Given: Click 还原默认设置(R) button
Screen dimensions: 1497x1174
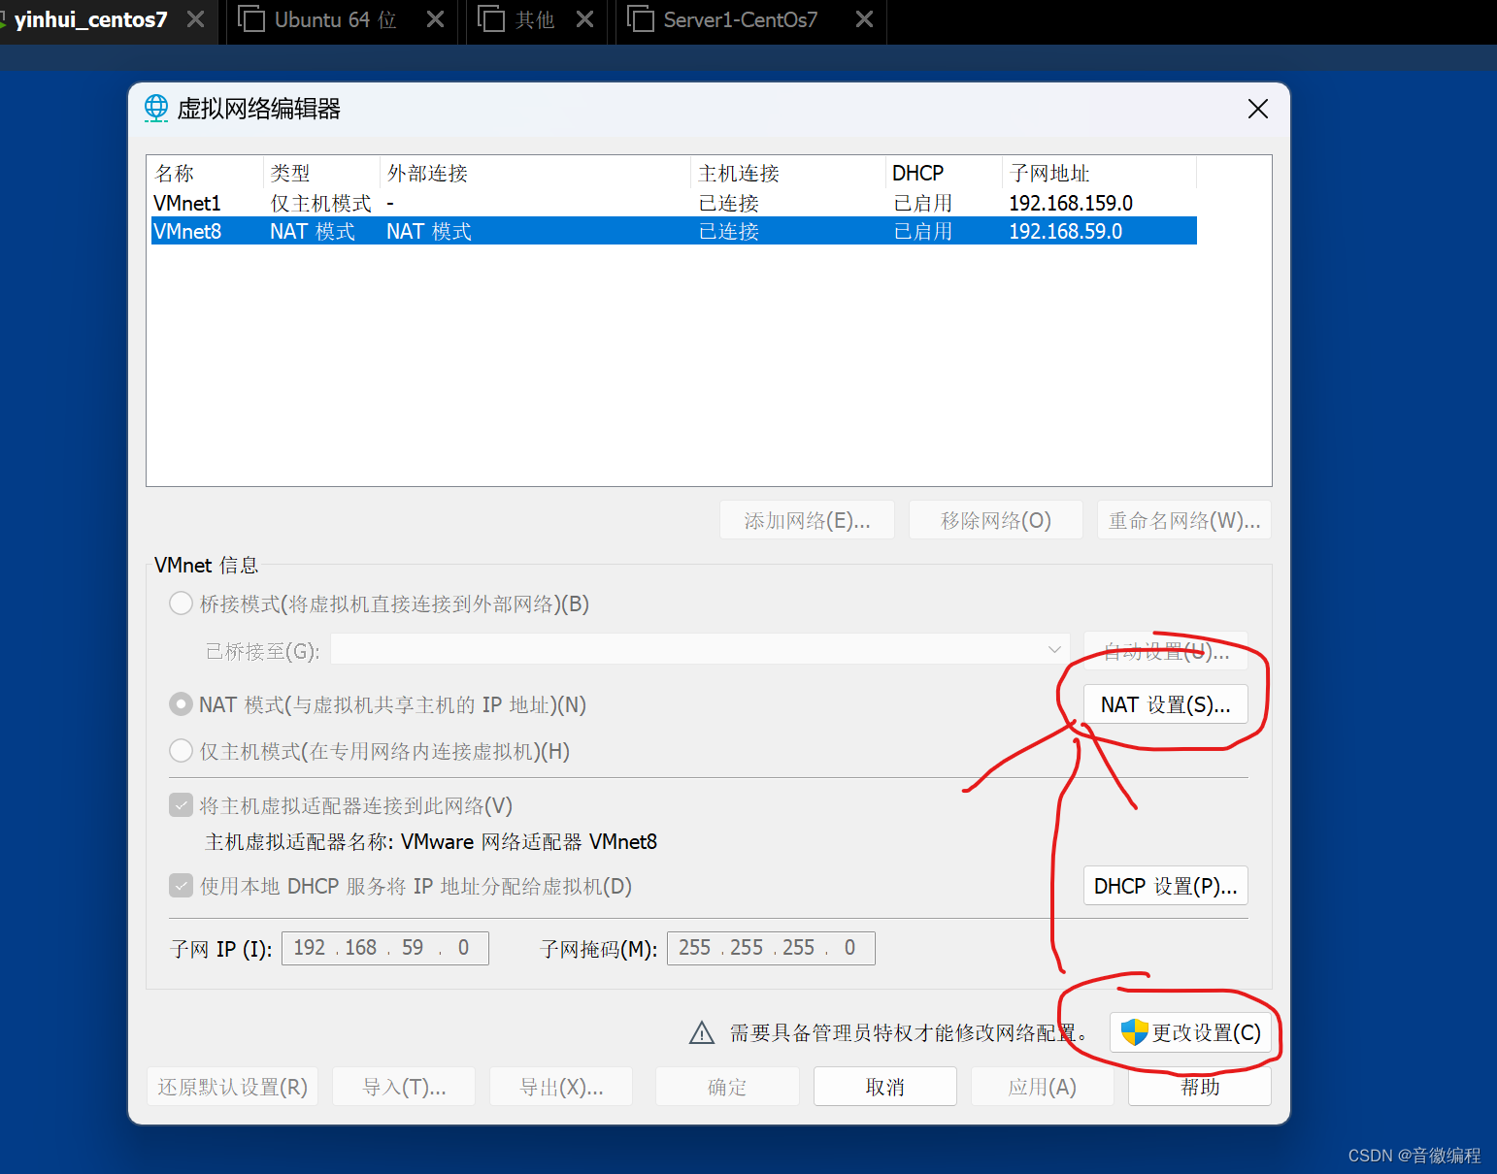Looking at the screenshot, I should (x=233, y=1087).
